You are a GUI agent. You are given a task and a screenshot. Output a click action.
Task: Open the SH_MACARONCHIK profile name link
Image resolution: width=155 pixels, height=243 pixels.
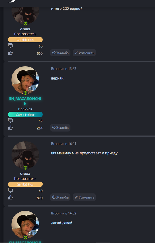(25, 101)
